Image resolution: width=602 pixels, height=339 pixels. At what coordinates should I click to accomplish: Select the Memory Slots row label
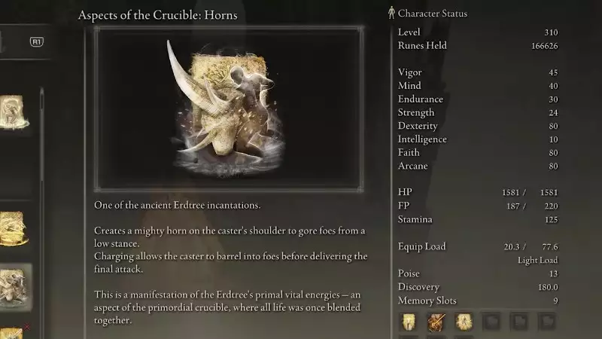coord(427,301)
